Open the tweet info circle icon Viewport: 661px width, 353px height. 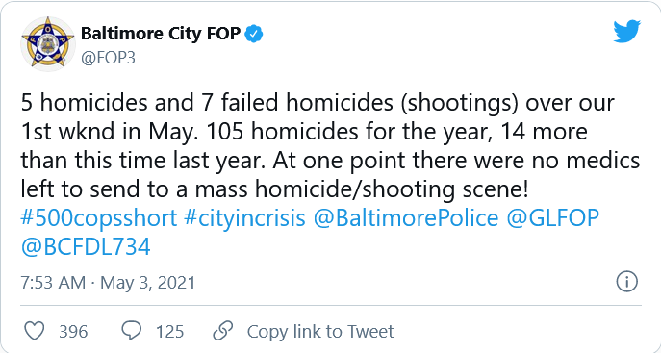pyautogui.click(x=627, y=282)
